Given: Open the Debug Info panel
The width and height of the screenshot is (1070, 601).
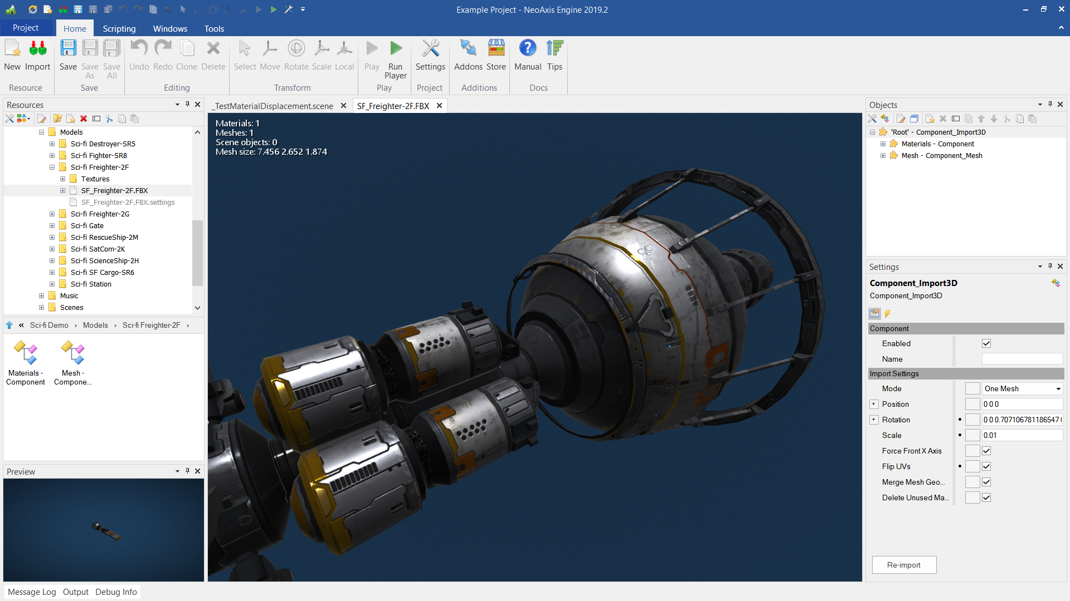Looking at the screenshot, I should click(x=116, y=592).
